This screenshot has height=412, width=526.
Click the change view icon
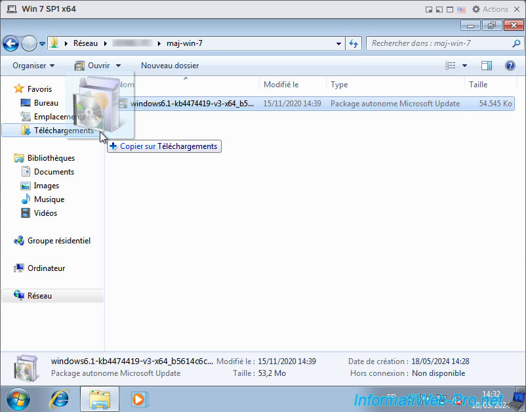[x=451, y=66]
